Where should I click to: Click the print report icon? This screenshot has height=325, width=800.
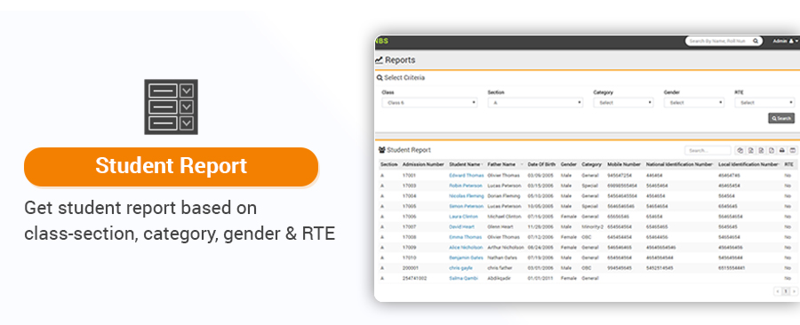tap(781, 150)
